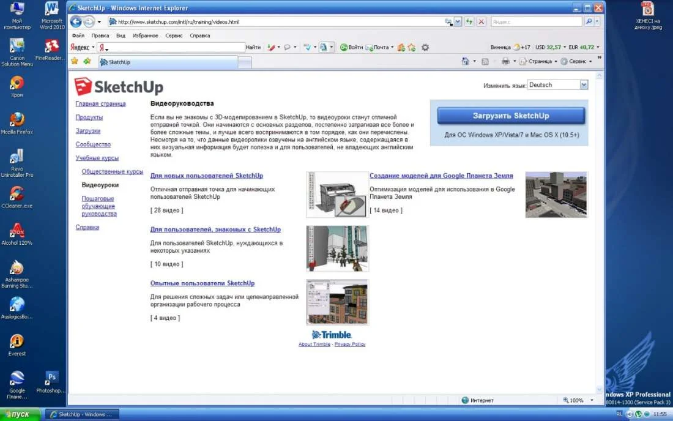The width and height of the screenshot is (673, 421).
Task: Expand the Почта dropdown arrow
Action: tap(392, 47)
